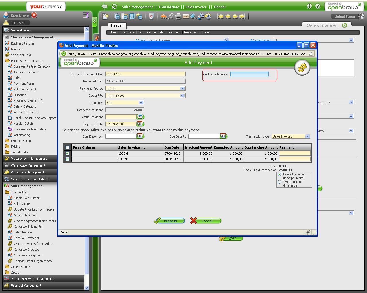The height and width of the screenshot is (293, 367).
Task: Open calculator icon beside Actual Payment
Action: coord(140,117)
